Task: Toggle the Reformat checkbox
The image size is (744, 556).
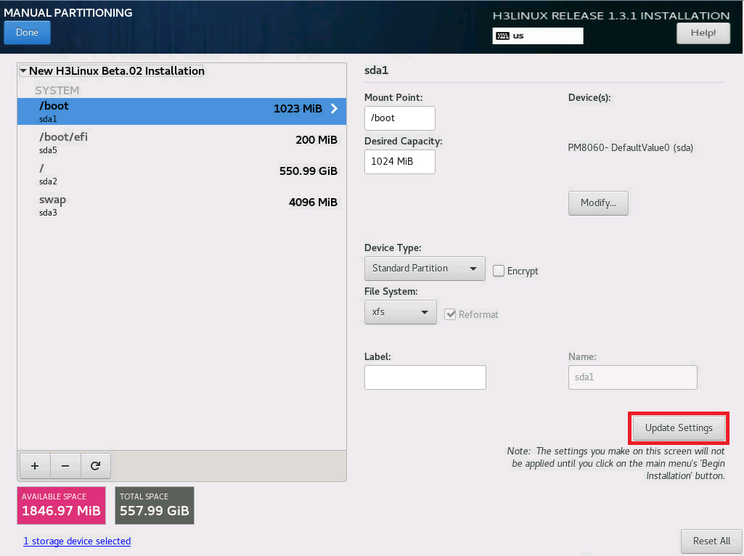Action: [x=450, y=314]
